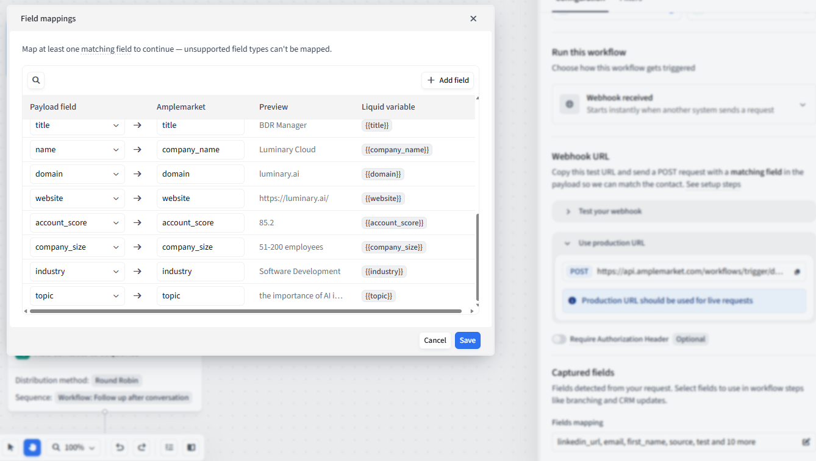Open the website payload field dropdown
Viewport: 816px width, 461px height.
point(77,199)
